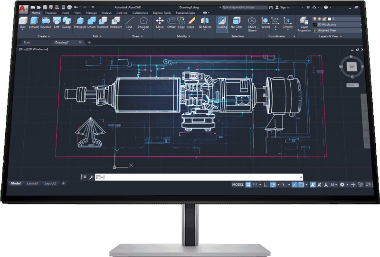This screenshot has width=380, height=257.
Task: Toggle the Culling selection option
Action: (222, 22)
